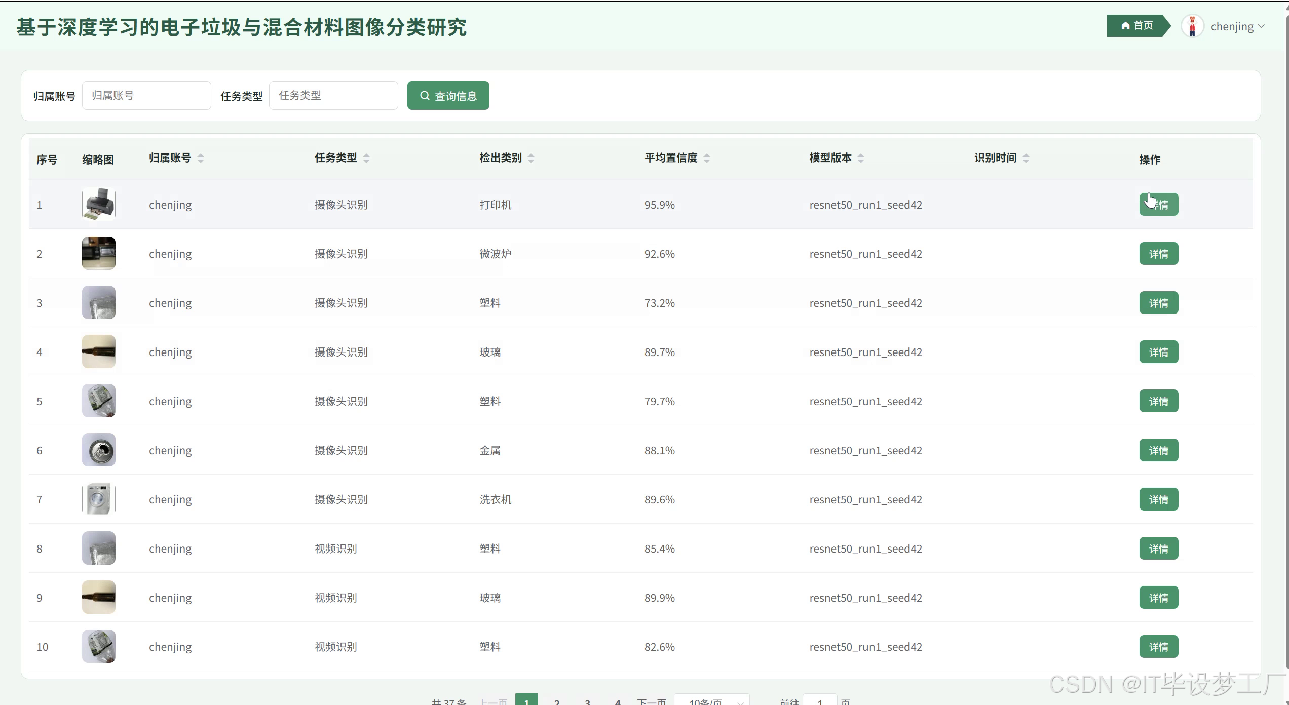Click the 金属 category cell
The width and height of the screenshot is (1289, 705).
click(490, 450)
